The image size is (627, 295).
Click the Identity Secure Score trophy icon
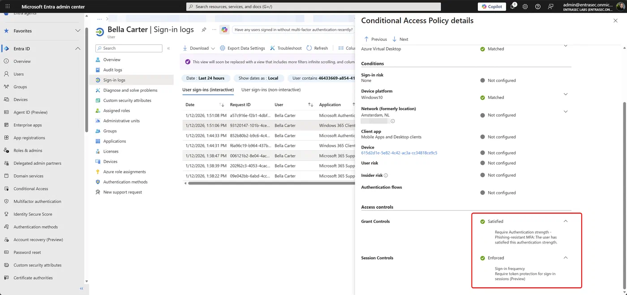pyautogui.click(x=6, y=214)
